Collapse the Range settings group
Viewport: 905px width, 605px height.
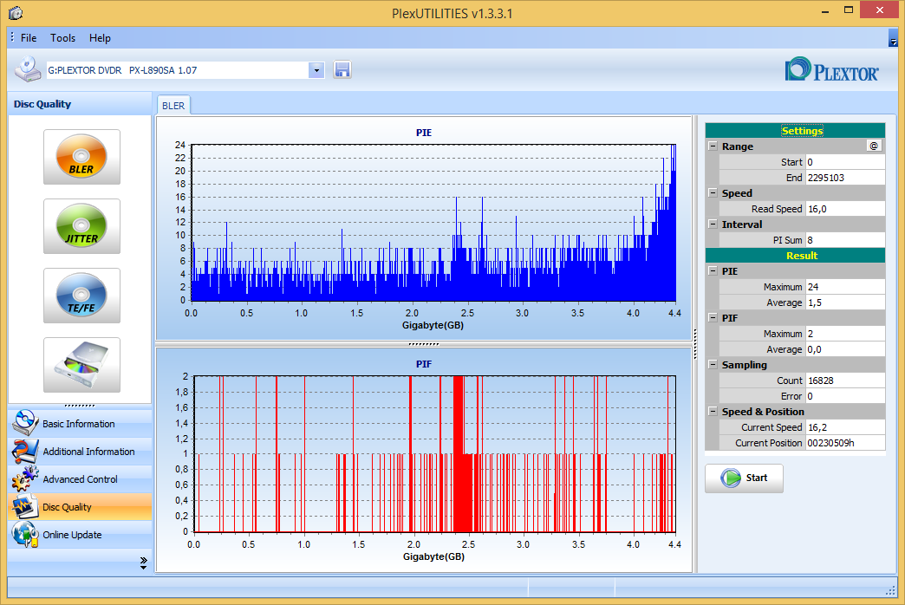point(713,146)
